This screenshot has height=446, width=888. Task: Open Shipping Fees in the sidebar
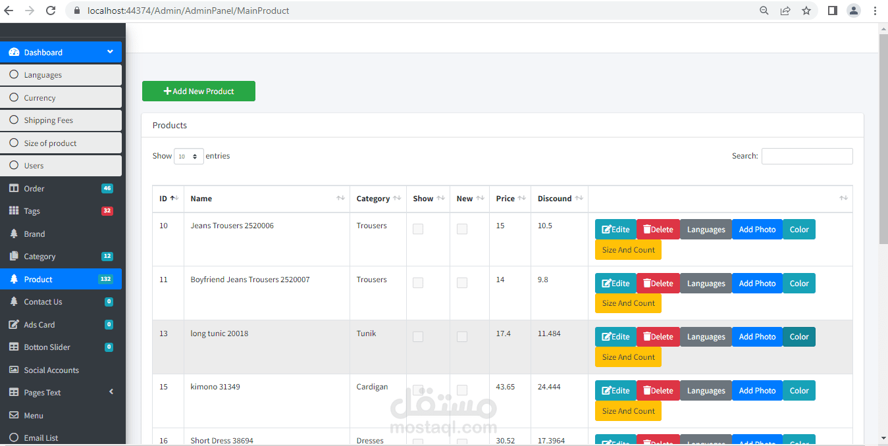(x=61, y=120)
